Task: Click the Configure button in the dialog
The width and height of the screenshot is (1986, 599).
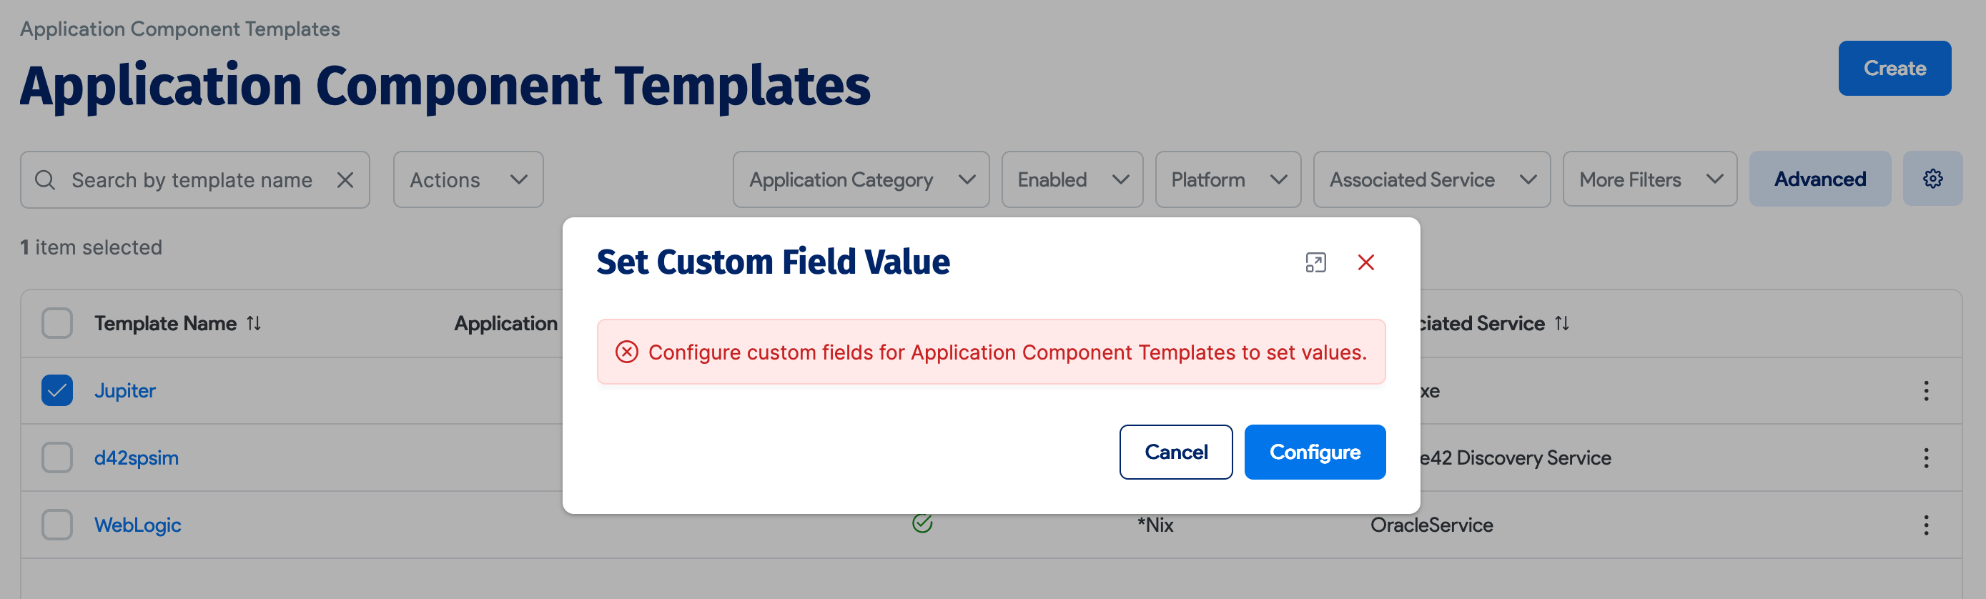Action: point(1315,452)
